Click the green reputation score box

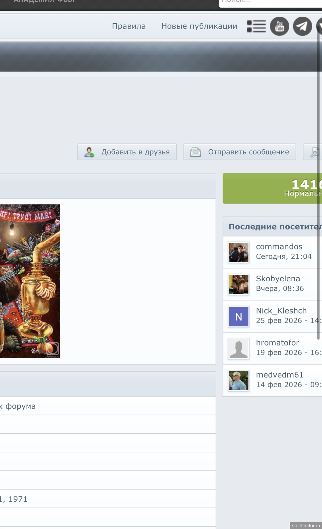[272, 188]
